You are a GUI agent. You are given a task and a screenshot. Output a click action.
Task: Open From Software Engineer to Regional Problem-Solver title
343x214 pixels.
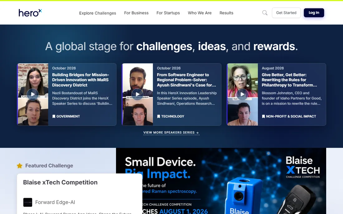point(186,80)
